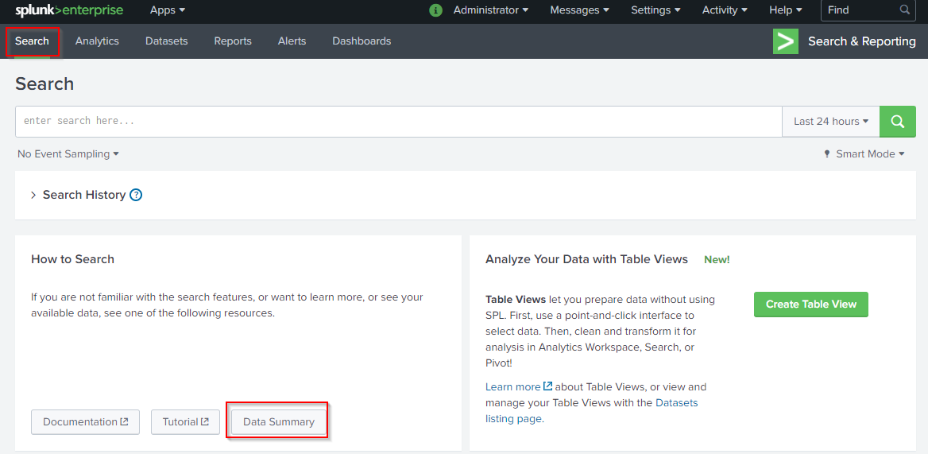Screen dimensions: 928x454
Task: Switch to the Analytics tab
Action: point(97,41)
